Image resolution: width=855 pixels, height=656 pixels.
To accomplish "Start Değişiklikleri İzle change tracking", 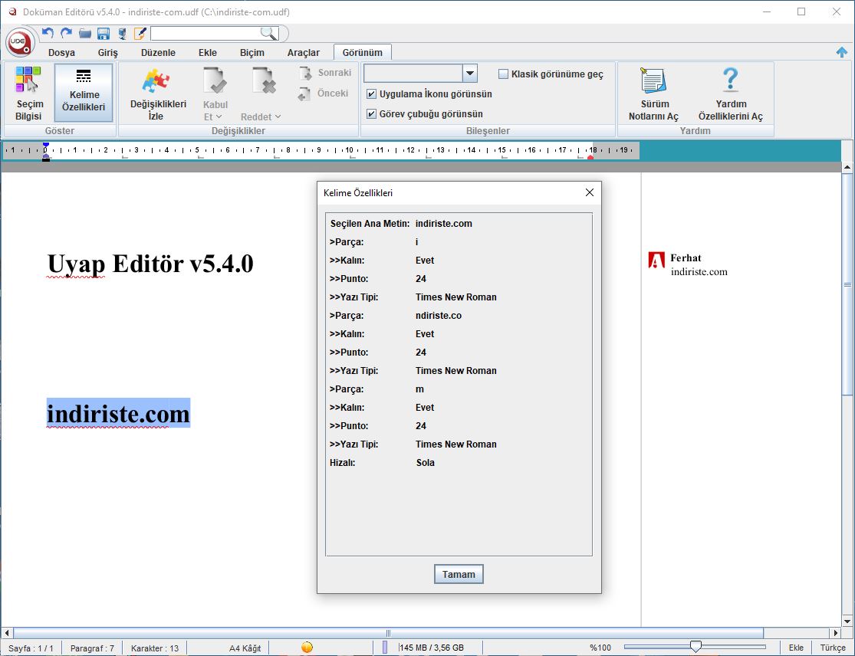I will [158, 93].
